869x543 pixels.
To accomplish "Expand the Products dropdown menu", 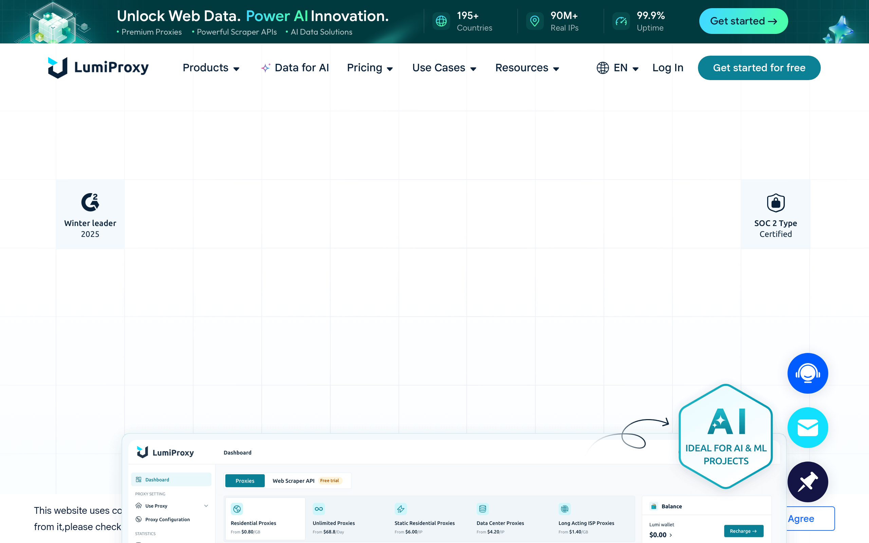I will pos(211,68).
